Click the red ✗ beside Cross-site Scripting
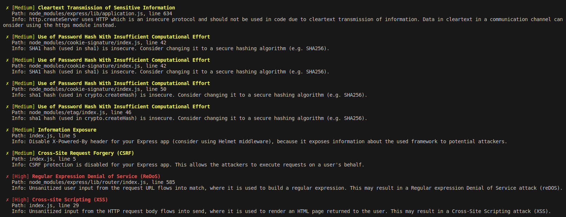 pyautogui.click(x=7, y=200)
